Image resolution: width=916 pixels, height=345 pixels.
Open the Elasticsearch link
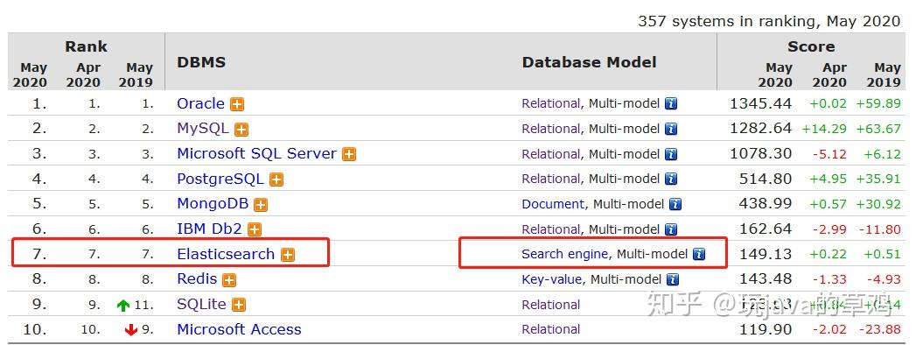[226, 254]
